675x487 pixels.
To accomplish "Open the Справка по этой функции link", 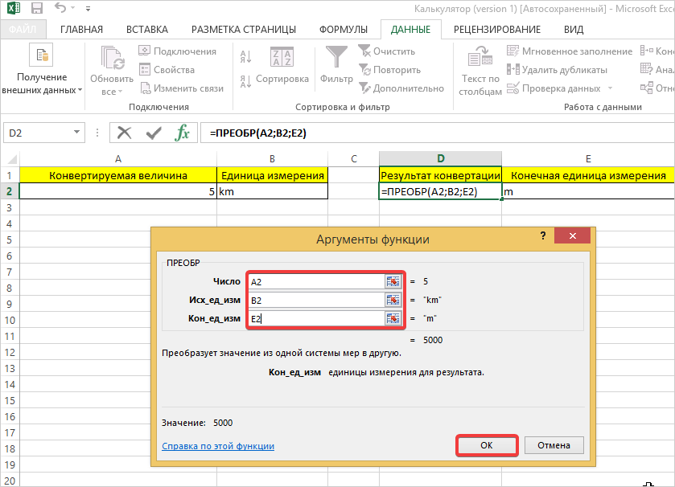I will click(218, 446).
